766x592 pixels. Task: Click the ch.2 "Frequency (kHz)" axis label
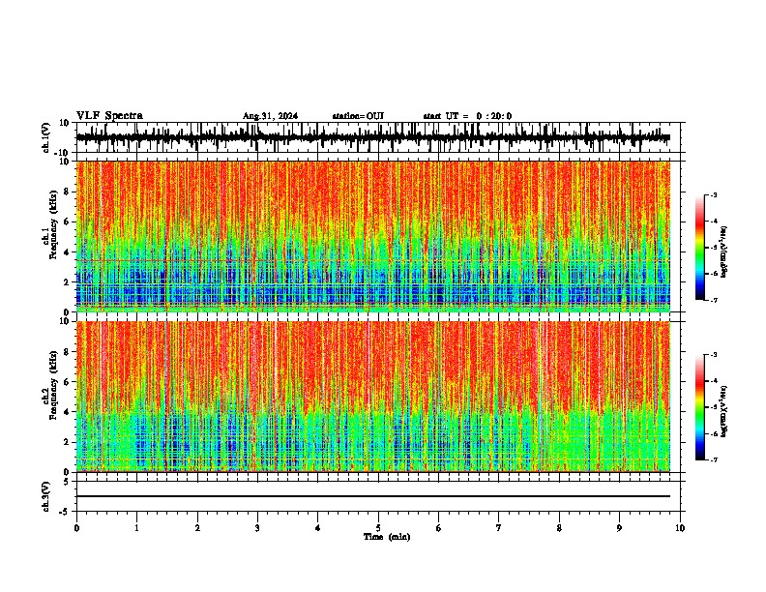53,386
